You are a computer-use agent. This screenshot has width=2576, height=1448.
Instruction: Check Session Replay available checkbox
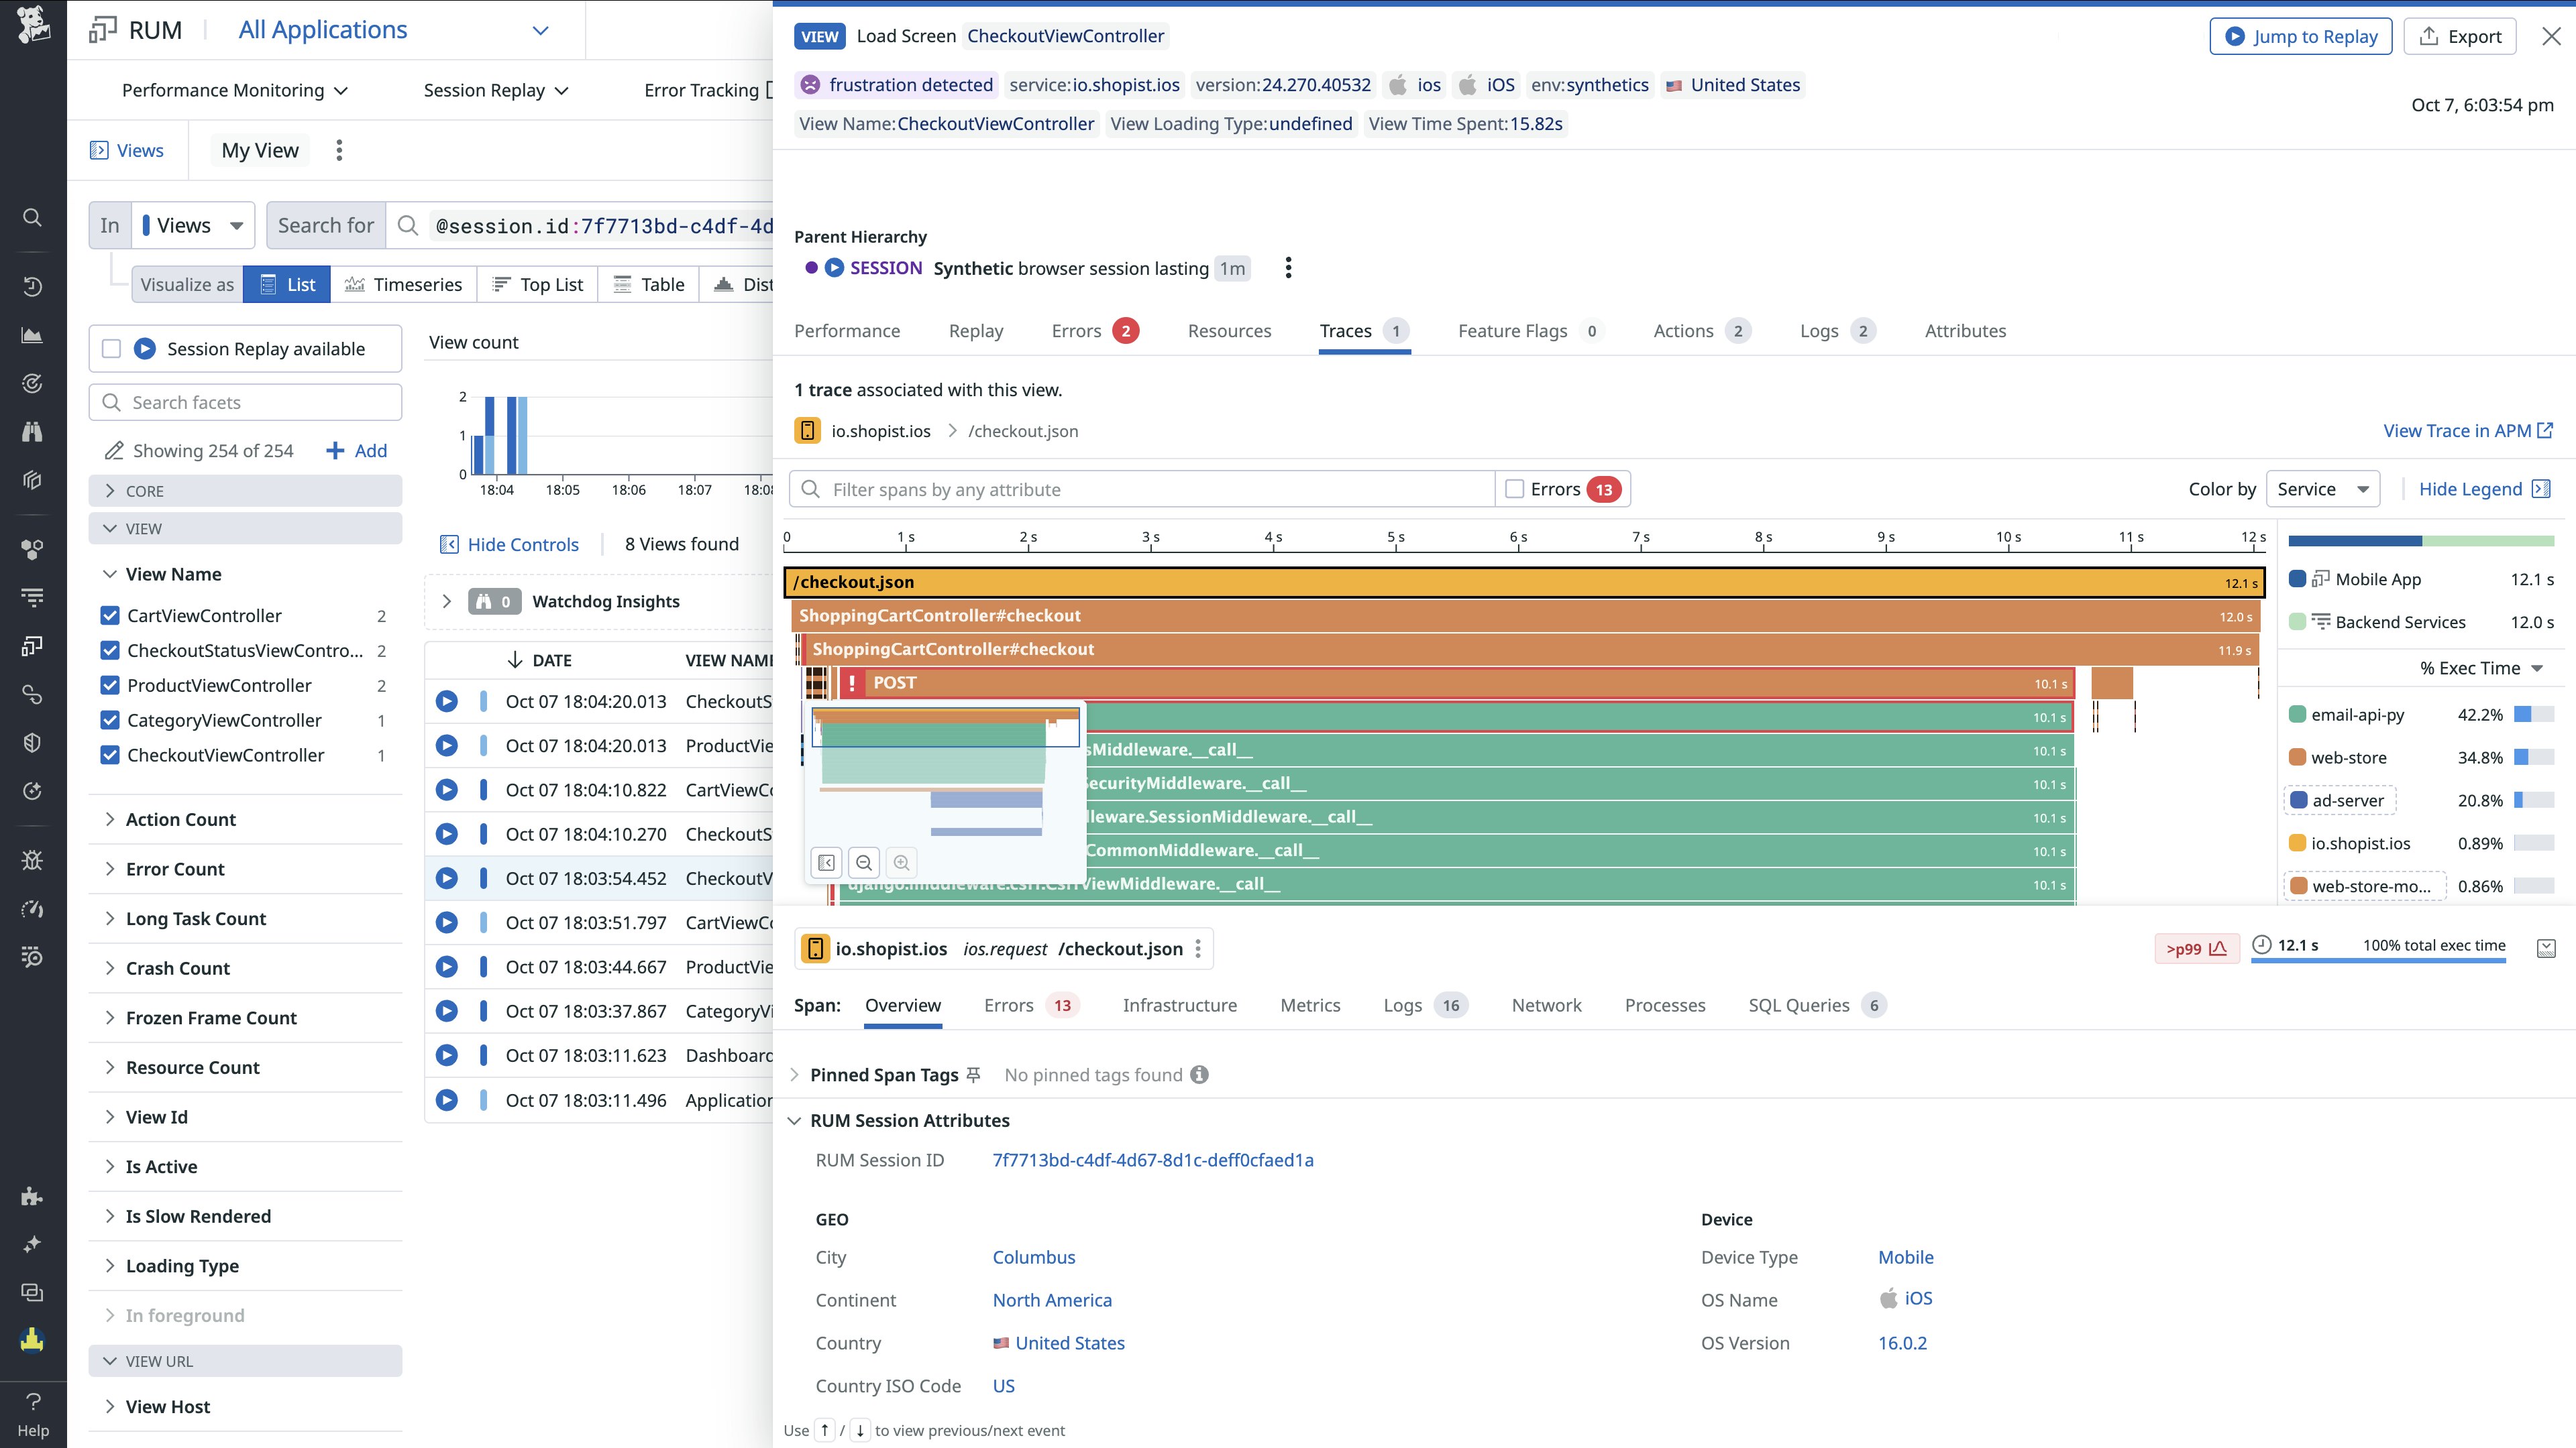pyautogui.click(x=112, y=349)
